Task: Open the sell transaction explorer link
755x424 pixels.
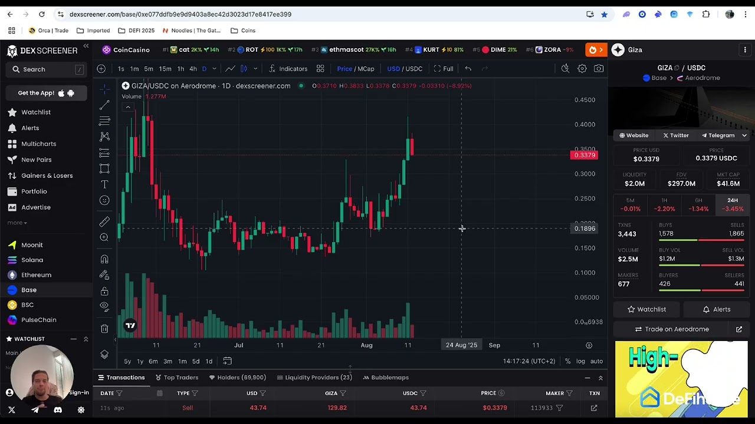Action: pyautogui.click(x=594, y=408)
